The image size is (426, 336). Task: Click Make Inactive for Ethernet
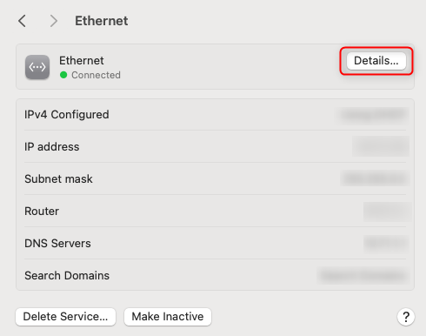pos(168,317)
